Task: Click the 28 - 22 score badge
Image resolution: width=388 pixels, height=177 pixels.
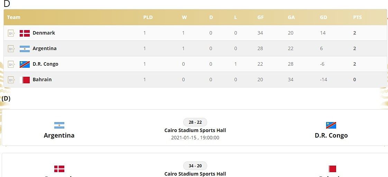Action: 195,122
